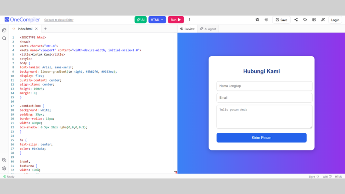Switch to the AI Agent tab
The height and width of the screenshot is (194, 345).
(x=208, y=29)
